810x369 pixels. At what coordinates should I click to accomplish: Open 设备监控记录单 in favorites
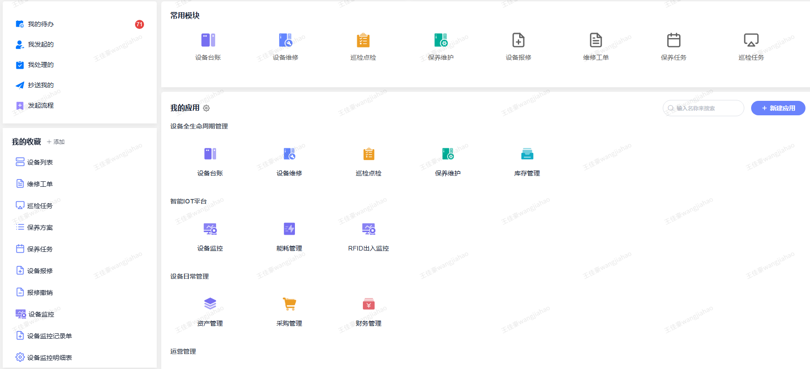tap(49, 336)
